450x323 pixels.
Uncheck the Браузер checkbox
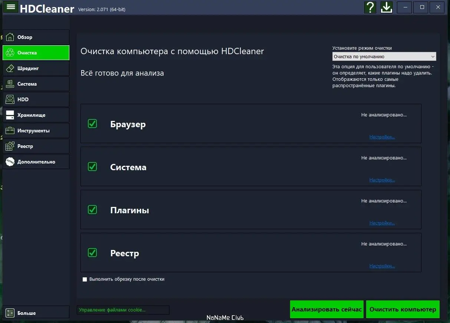click(x=92, y=123)
